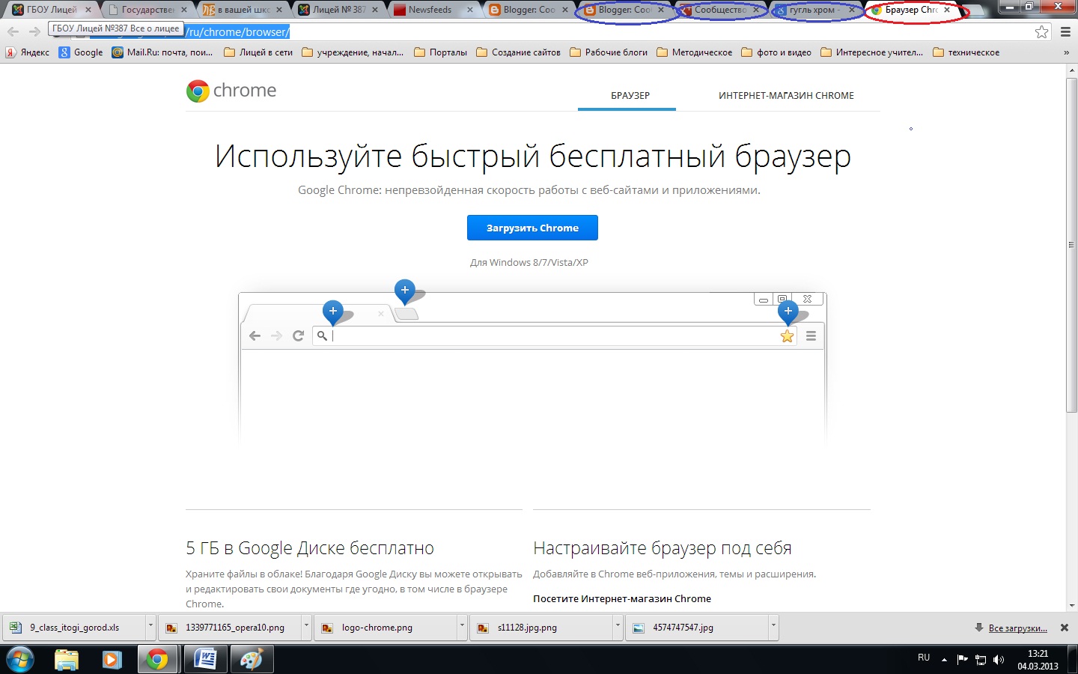This screenshot has width=1078, height=674.
Task: Open logo-chrome.png downloaded file
Action: (385, 628)
